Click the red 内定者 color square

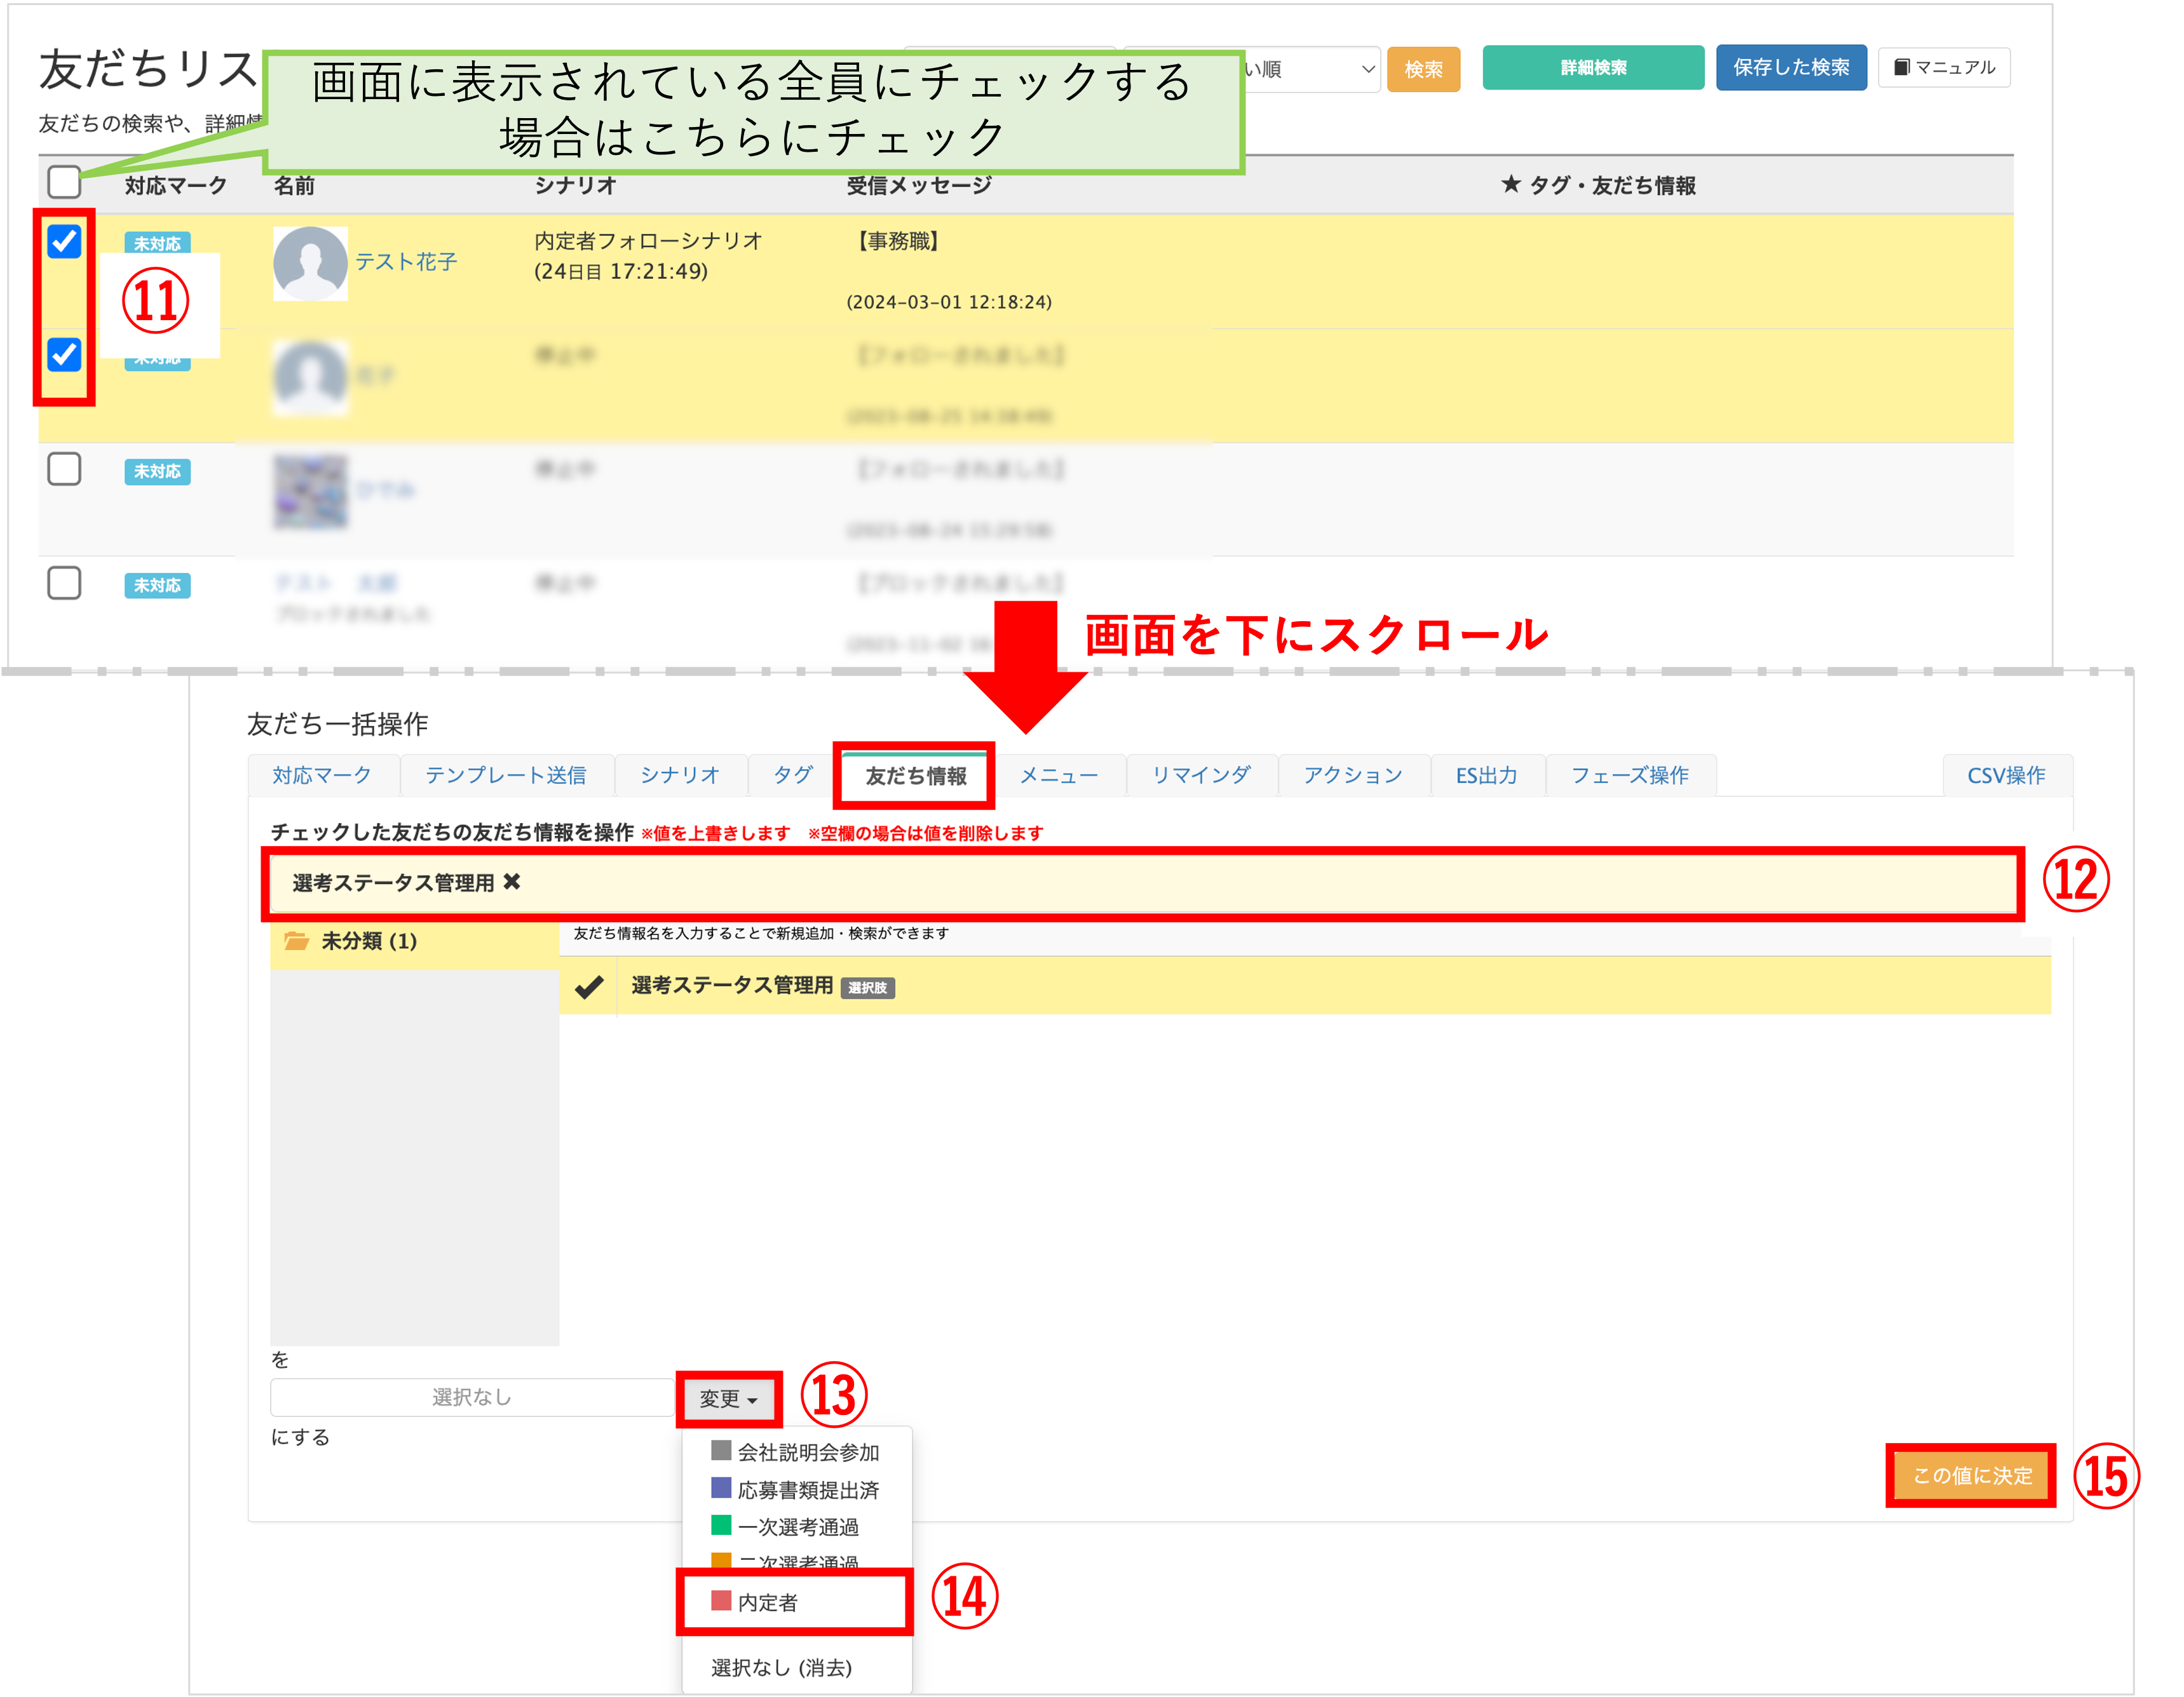point(721,1601)
